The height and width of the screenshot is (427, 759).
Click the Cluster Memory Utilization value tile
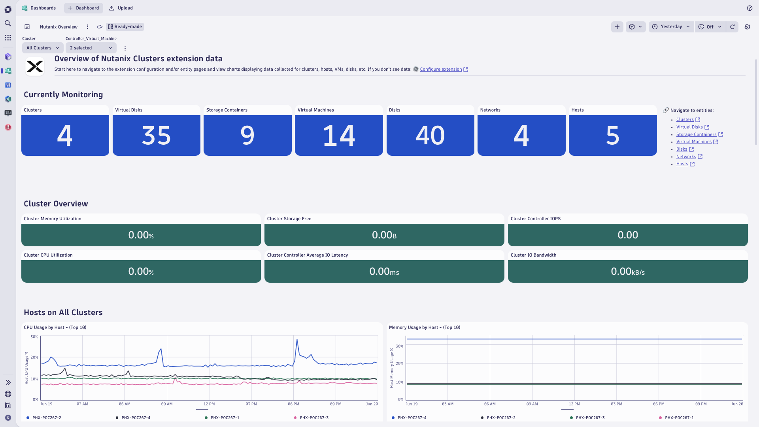click(141, 235)
